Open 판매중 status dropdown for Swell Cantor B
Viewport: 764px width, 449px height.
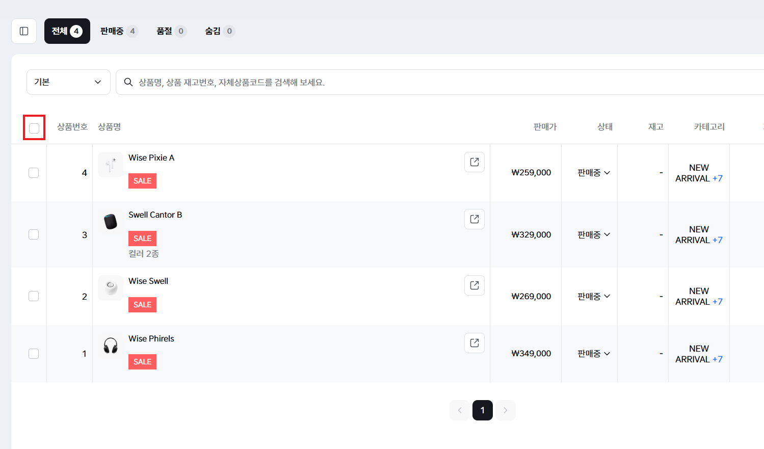point(594,235)
